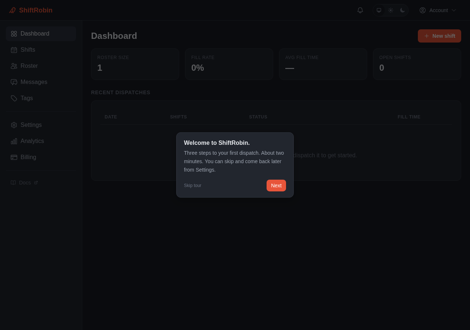Click the Settings gear icon

14,125
